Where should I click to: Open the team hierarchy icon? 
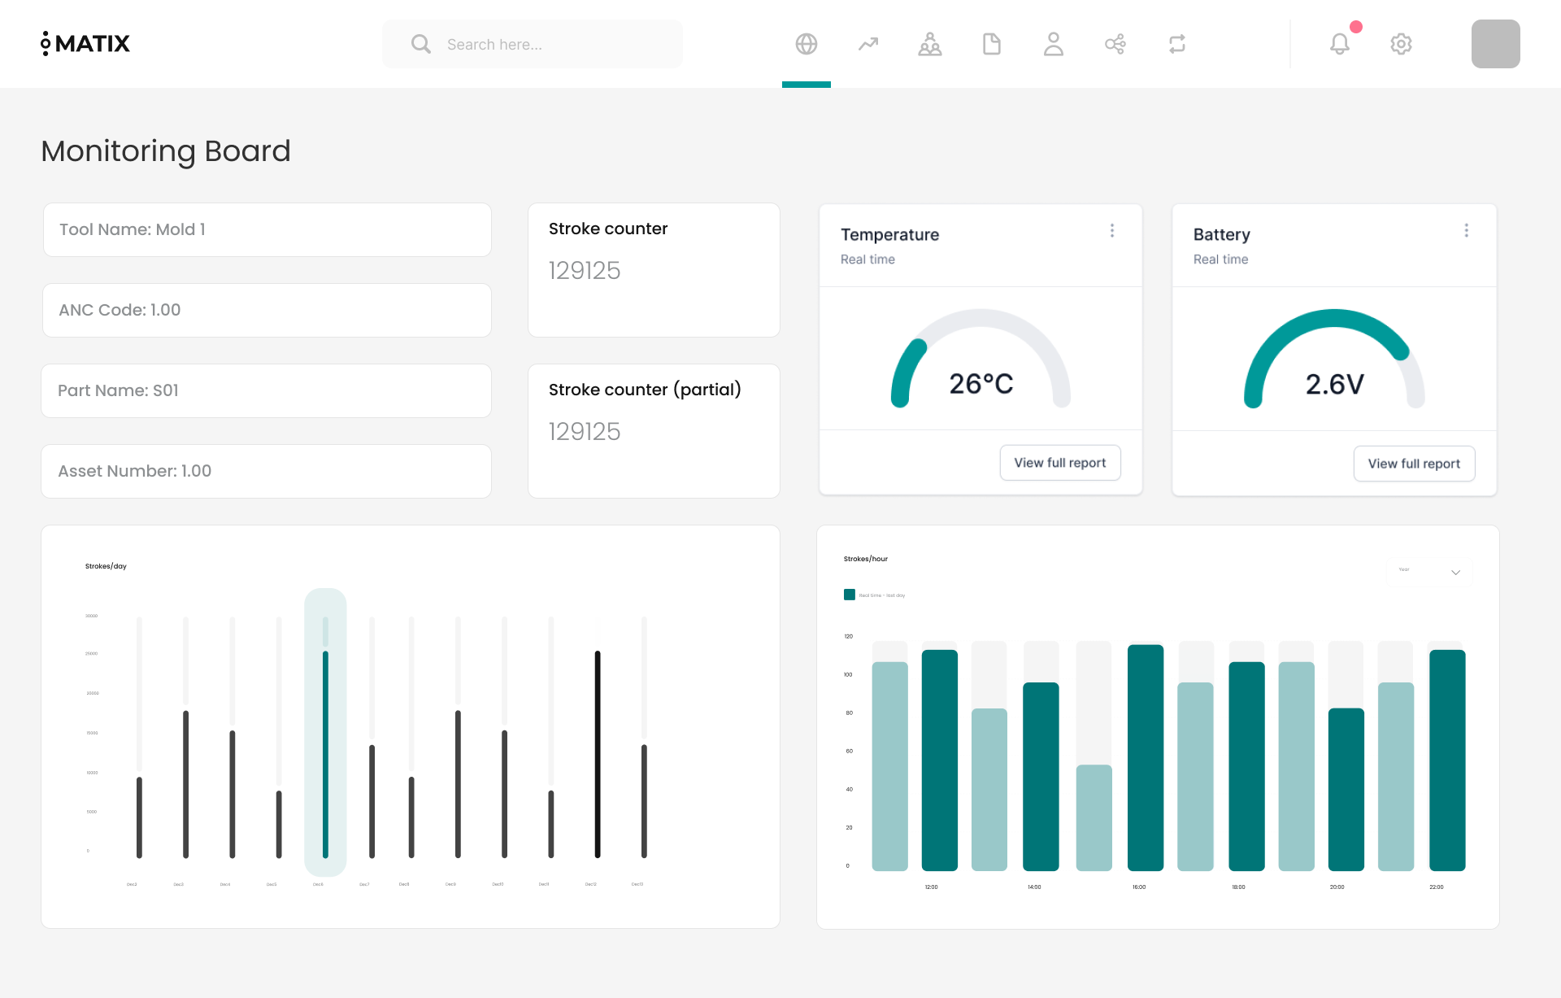(x=929, y=44)
